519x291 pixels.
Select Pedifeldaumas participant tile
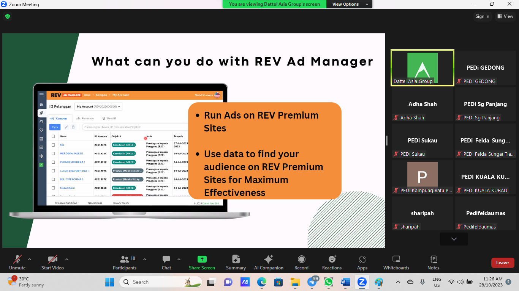(486, 213)
